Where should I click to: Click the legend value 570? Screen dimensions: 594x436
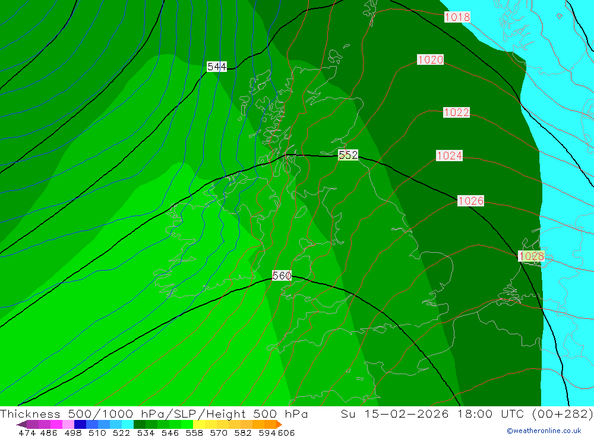[x=218, y=432]
